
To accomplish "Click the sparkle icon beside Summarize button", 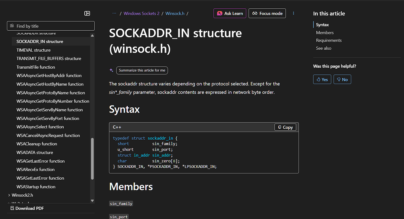I will coord(111,70).
